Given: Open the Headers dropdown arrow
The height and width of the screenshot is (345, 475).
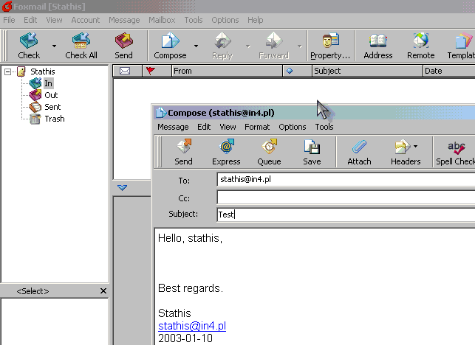Looking at the screenshot, I should click(x=416, y=147).
